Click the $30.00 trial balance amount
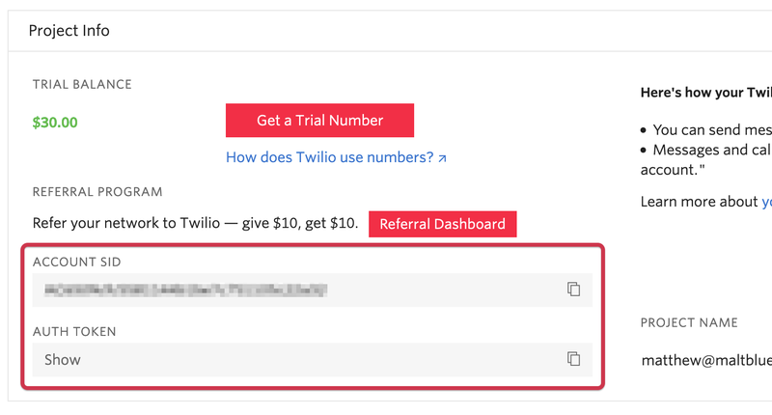The width and height of the screenshot is (772, 415). point(55,123)
